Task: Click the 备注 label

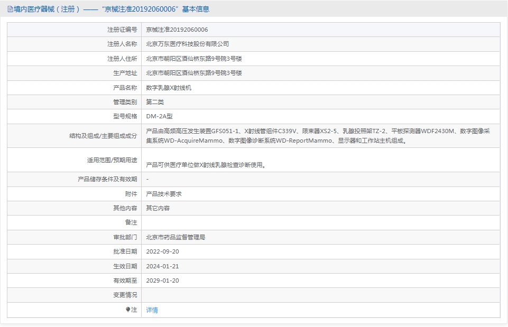Action: point(131,222)
